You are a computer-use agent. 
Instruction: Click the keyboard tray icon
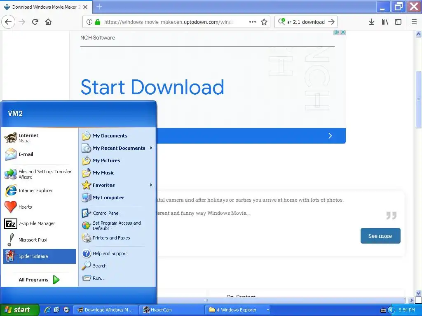(x=383, y=310)
